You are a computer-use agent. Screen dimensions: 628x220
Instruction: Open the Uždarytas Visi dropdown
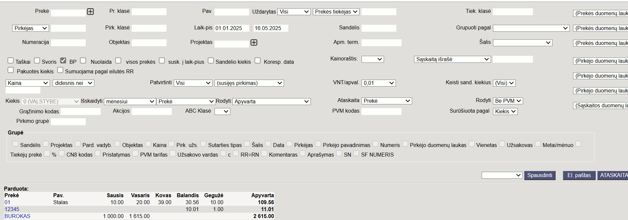[294, 12]
